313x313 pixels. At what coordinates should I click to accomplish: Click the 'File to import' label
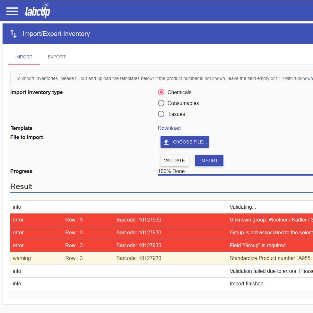point(27,137)
